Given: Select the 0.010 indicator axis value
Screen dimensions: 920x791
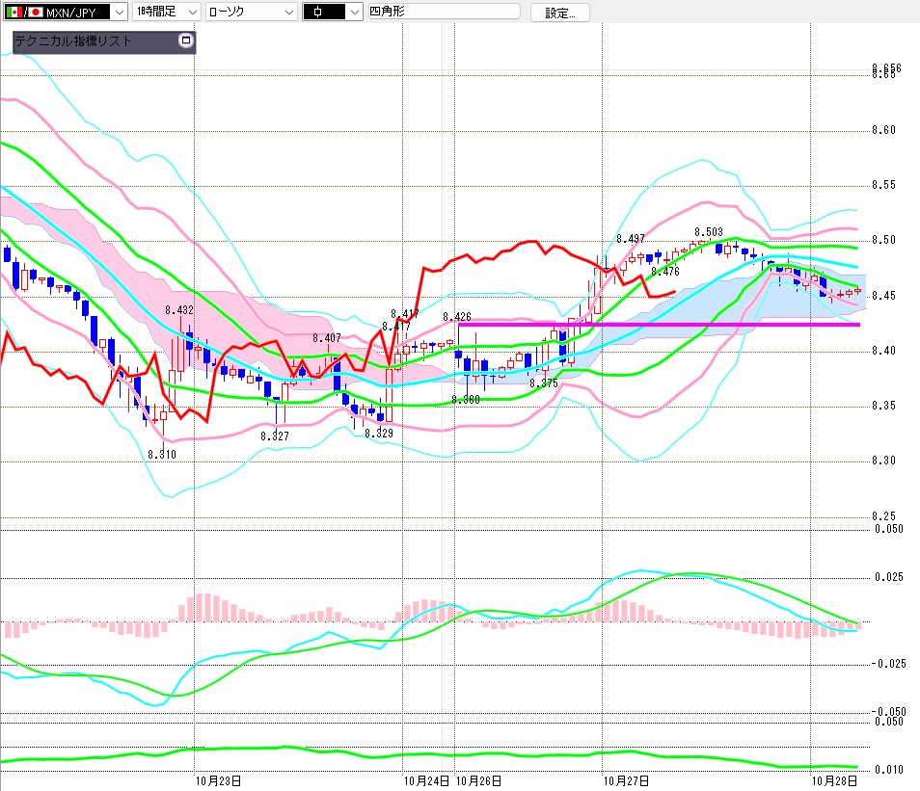Looking at the screenshot, I should (x=889, y=770).
